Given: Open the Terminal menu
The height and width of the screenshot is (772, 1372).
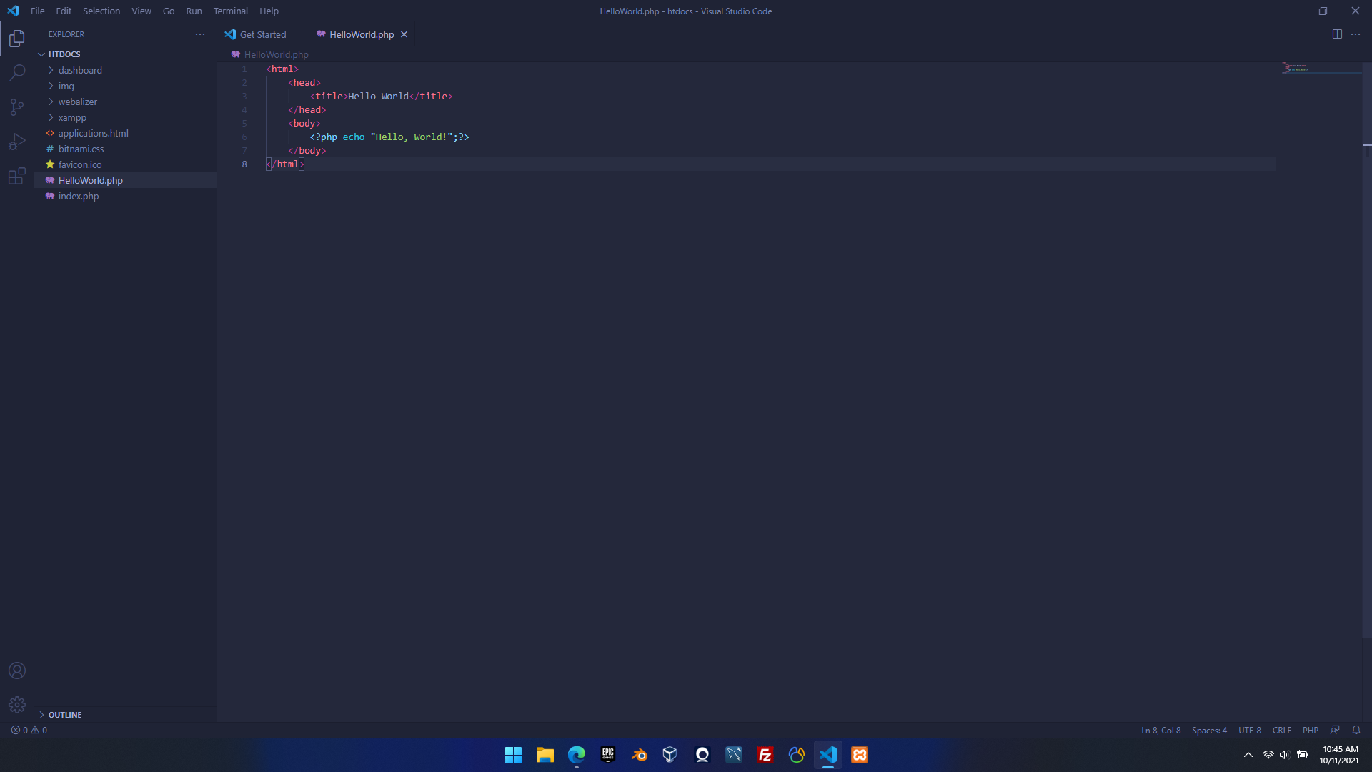Looking at the screenshot, I should (230, 11).
